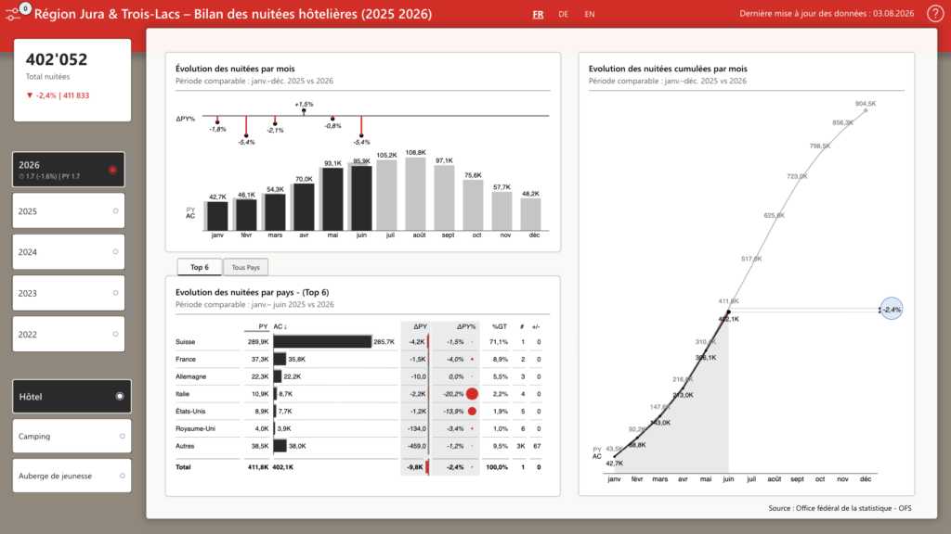The height and width of the screenshot is (534, 951).
Task: Switch language to FR
Action: pos(538,14)
